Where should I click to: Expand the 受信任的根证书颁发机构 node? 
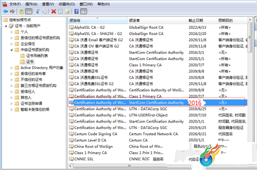coord(12,38)
